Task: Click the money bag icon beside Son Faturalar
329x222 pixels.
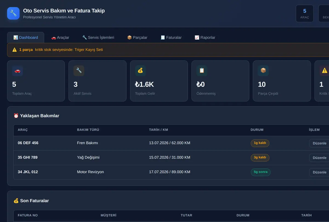Action: pos(16,201)
